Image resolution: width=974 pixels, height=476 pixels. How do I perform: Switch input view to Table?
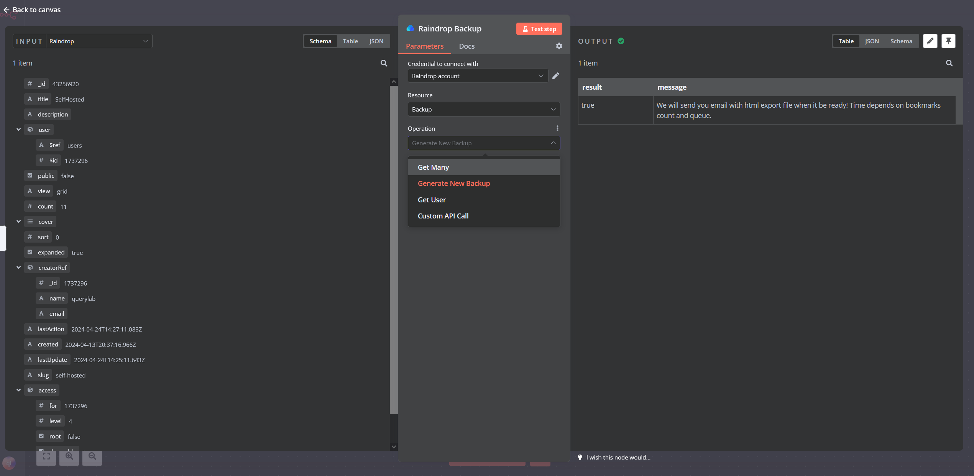(350, 41)
